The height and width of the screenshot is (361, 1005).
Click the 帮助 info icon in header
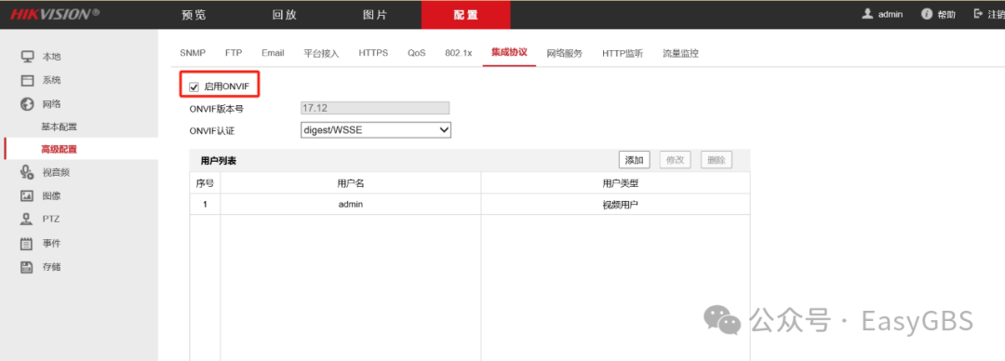click(927, 13)
